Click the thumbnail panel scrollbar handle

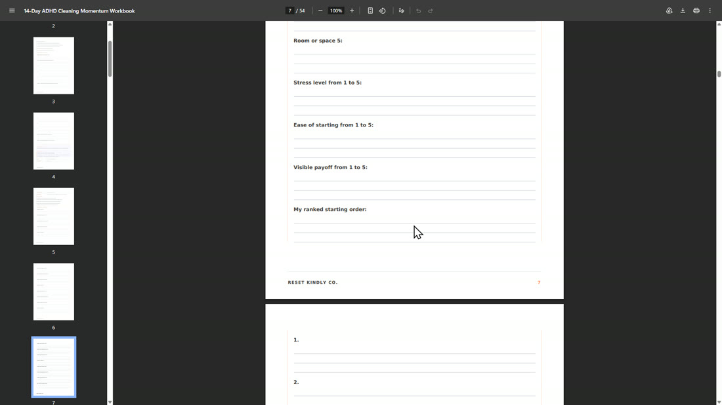110,59
